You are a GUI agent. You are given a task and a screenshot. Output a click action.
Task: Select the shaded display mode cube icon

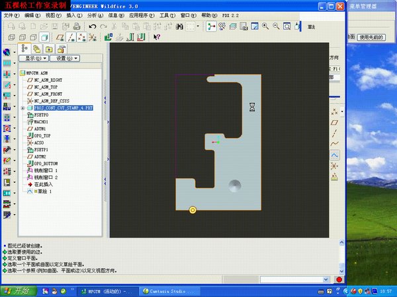point(44,38)
